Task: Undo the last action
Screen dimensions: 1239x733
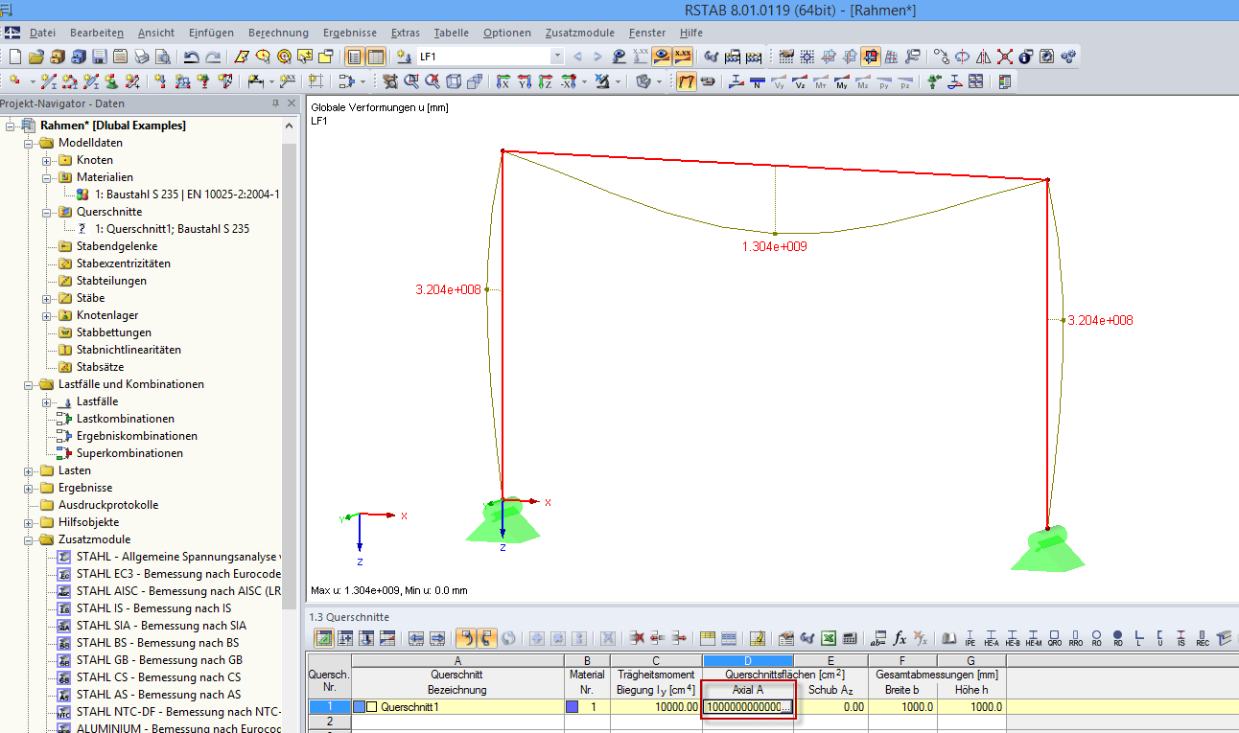Action: pos(191,57)
